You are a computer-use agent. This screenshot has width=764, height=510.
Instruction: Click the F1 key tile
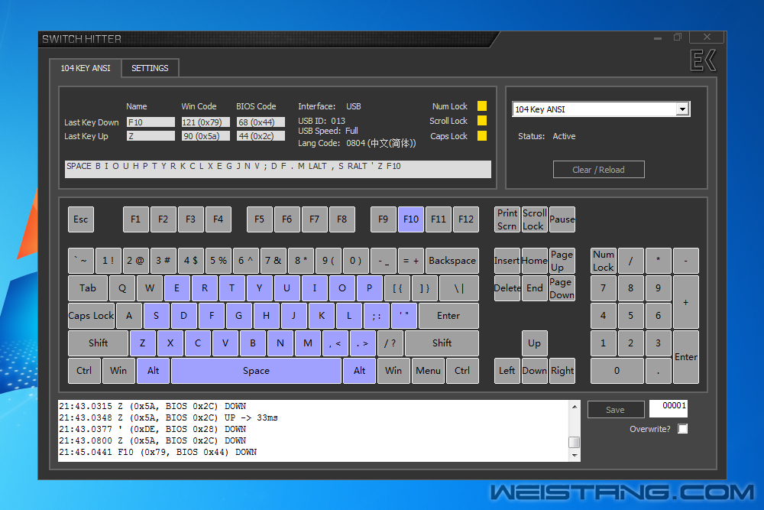[135, 219]
